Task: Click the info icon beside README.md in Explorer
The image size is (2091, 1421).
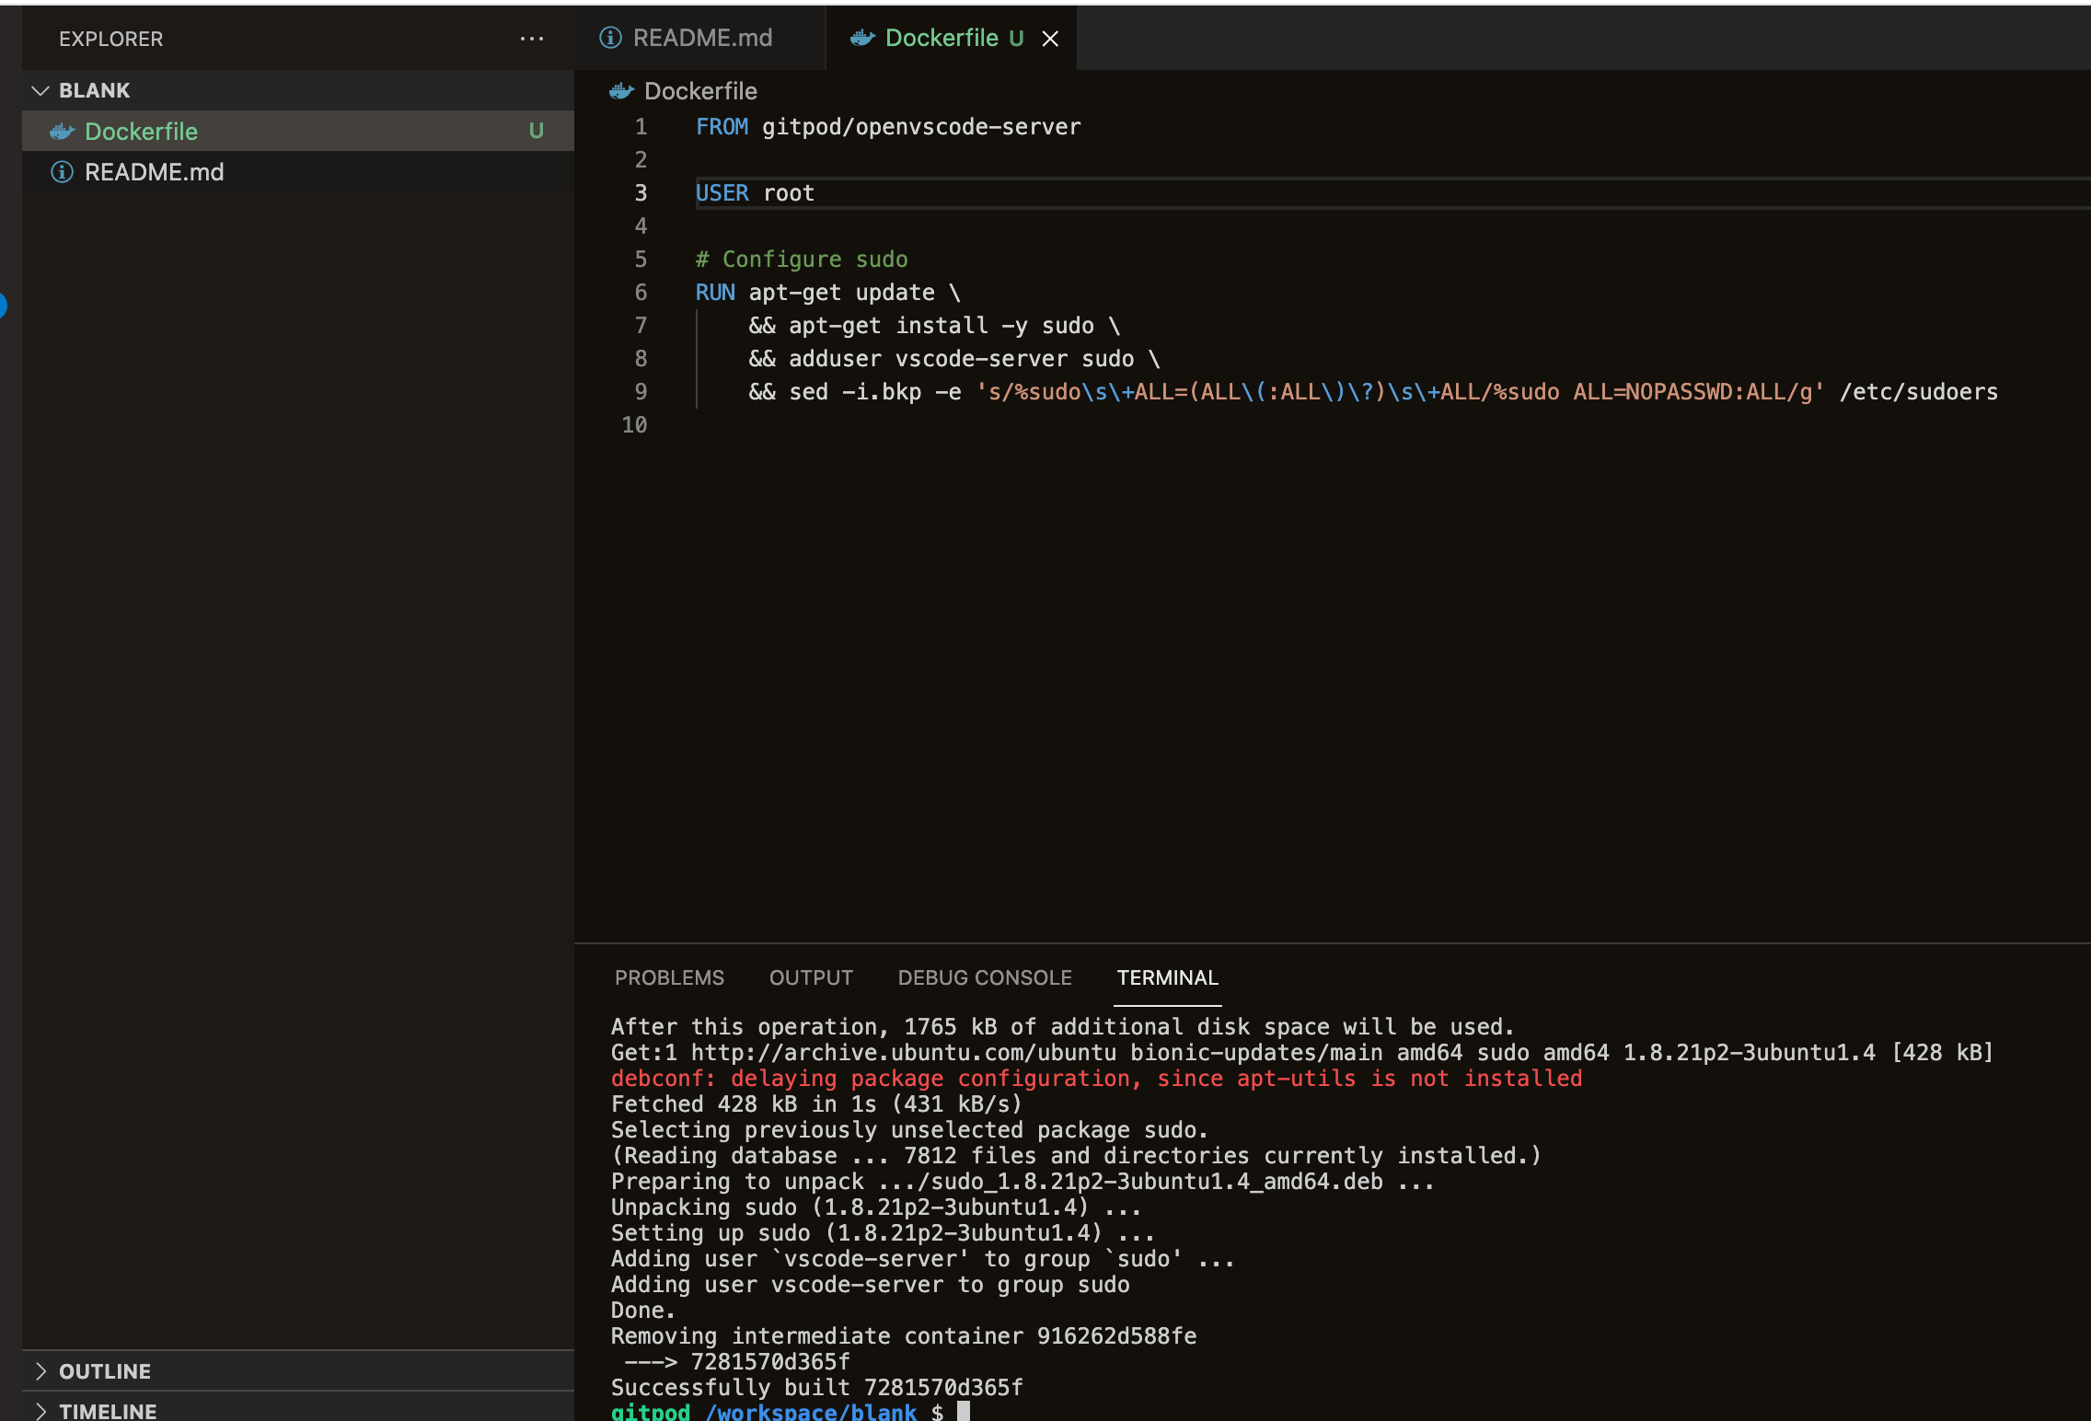Action: click(x=61, y=171)
